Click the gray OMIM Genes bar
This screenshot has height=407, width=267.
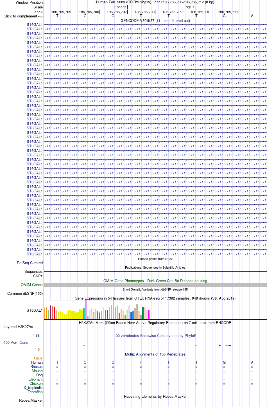(x=155, y=285)
